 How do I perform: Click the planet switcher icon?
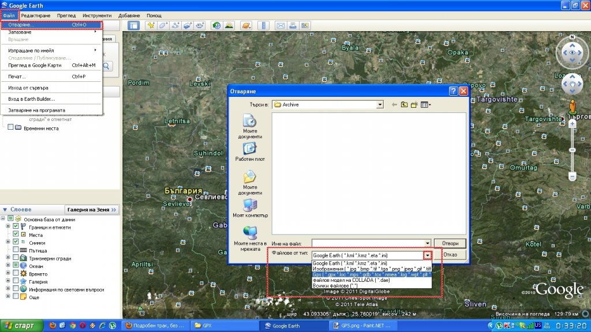[x=245, y=25]
